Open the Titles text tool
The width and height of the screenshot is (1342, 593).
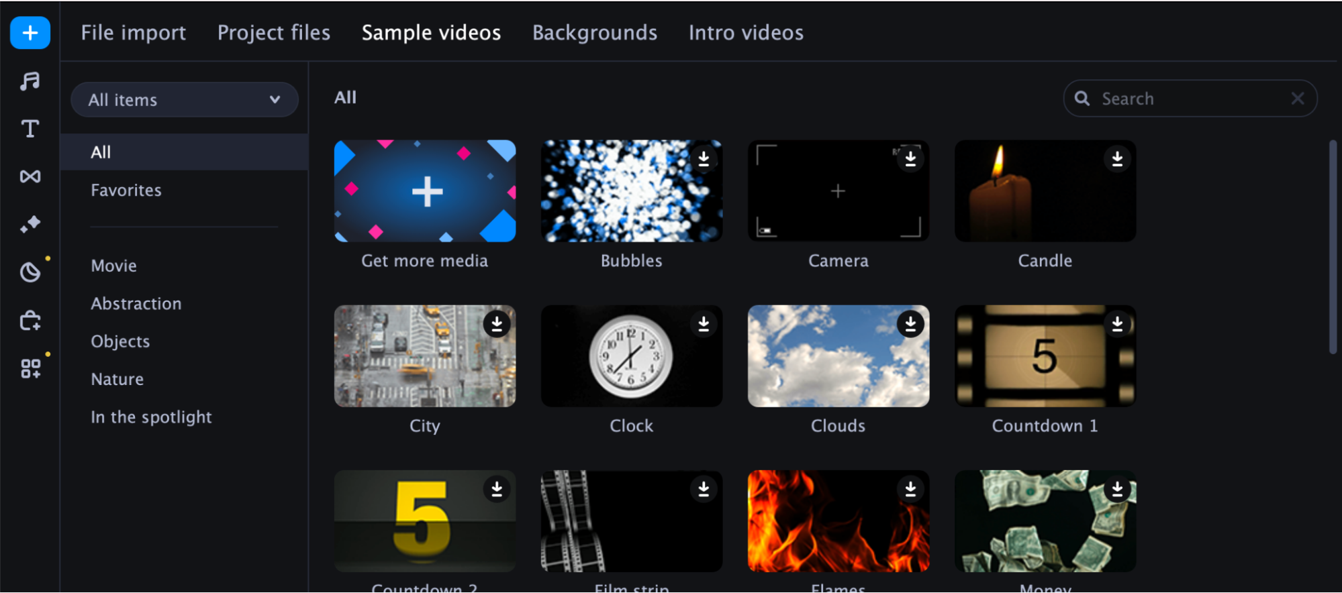[30, 129]
